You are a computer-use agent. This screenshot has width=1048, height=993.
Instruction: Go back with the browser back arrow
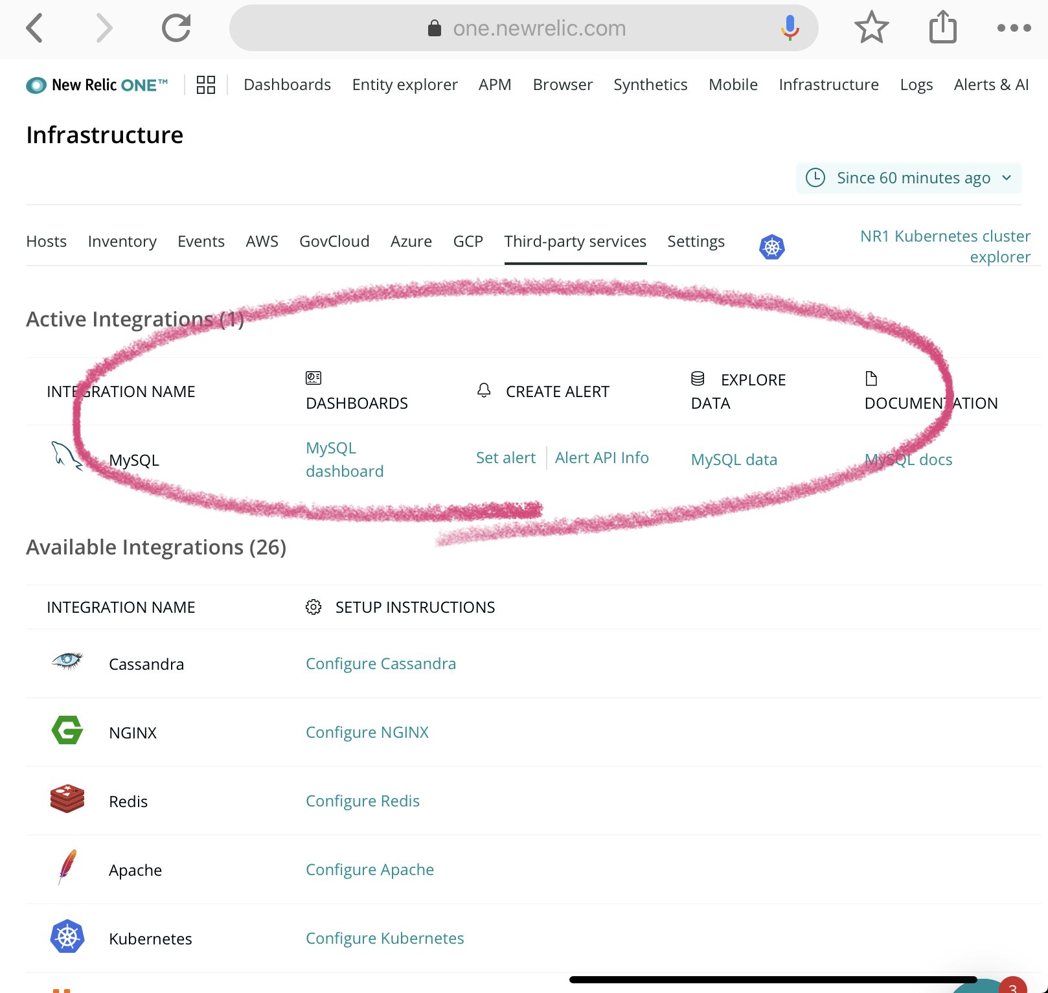(35, 28)
